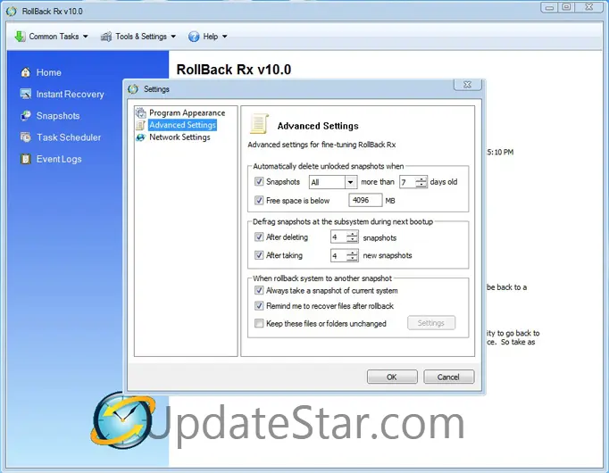Open Event Logs in sidebar
The height and width of the screenshot is (473, 609).
[59, 159]
